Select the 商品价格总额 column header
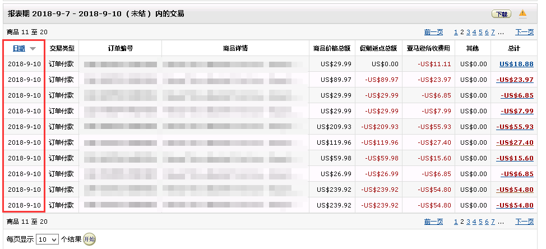The height and width of the screenshot is (249, 546). pos(332,48)
